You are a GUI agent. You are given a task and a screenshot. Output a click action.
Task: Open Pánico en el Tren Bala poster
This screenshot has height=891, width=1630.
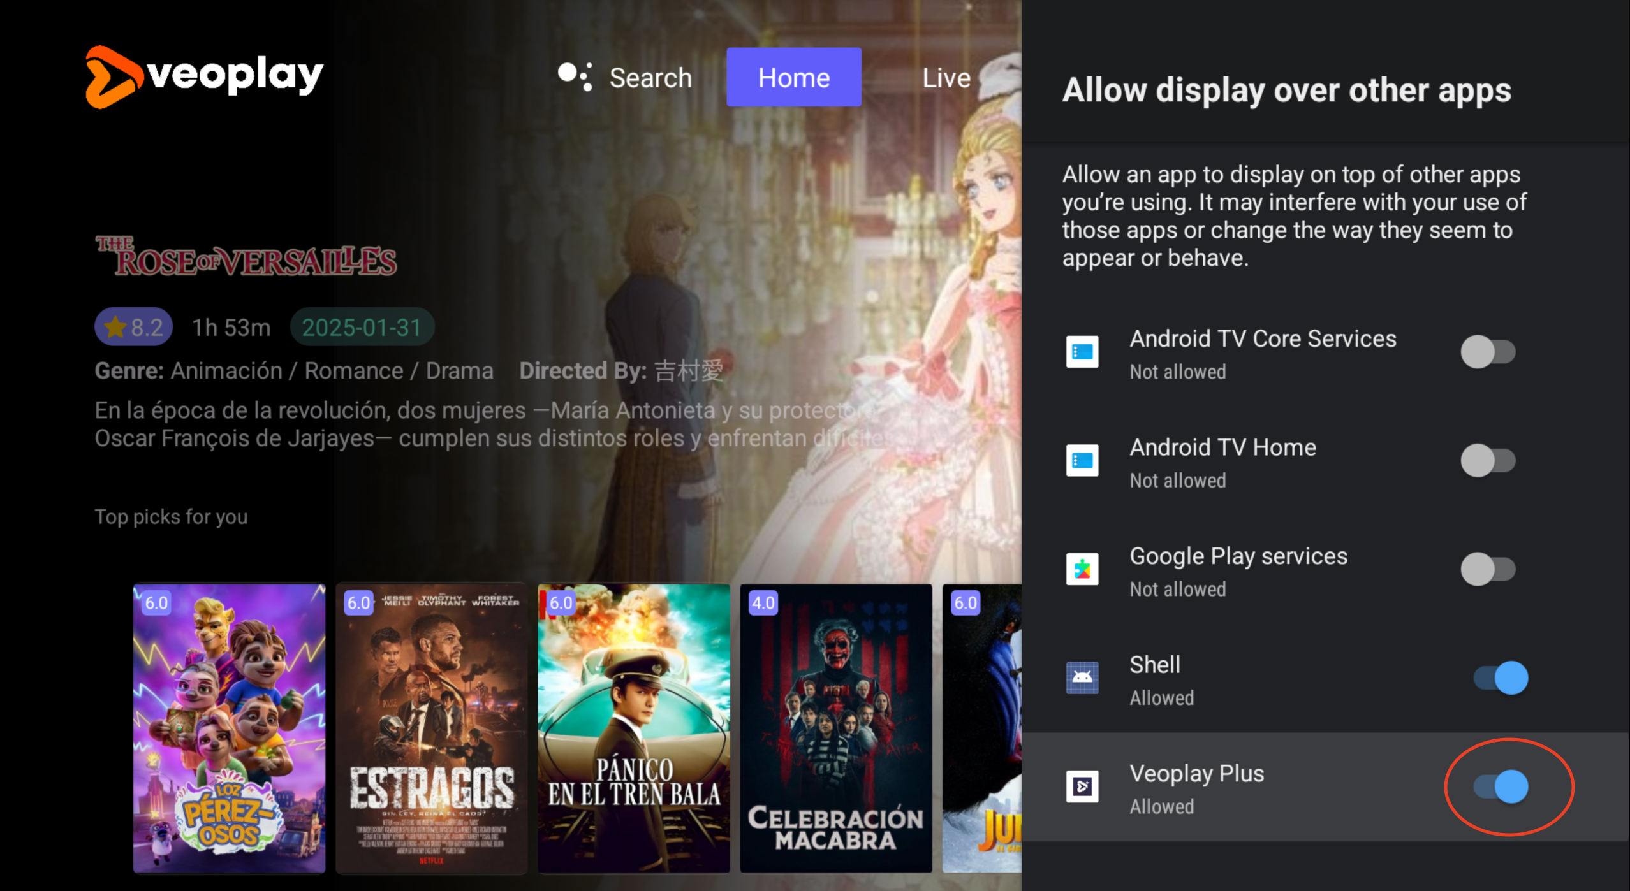coord(634,728)
